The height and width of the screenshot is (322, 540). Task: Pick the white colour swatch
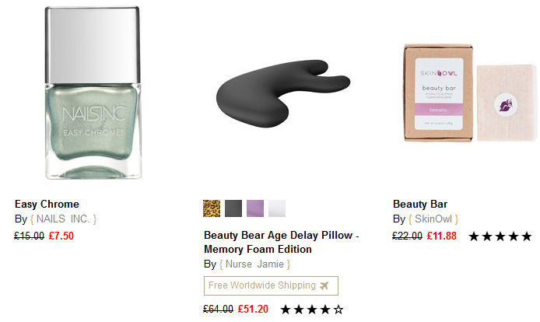pyautogui.click(x=277, y=208)
